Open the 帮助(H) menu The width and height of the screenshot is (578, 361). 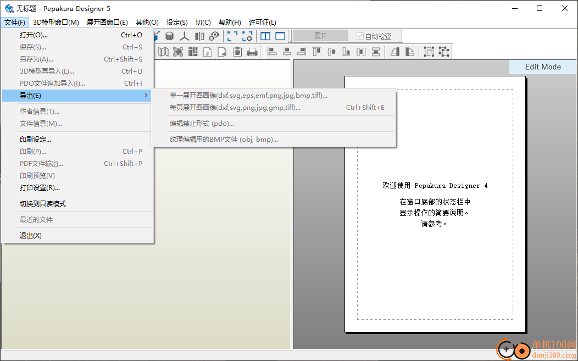[230, 22]
